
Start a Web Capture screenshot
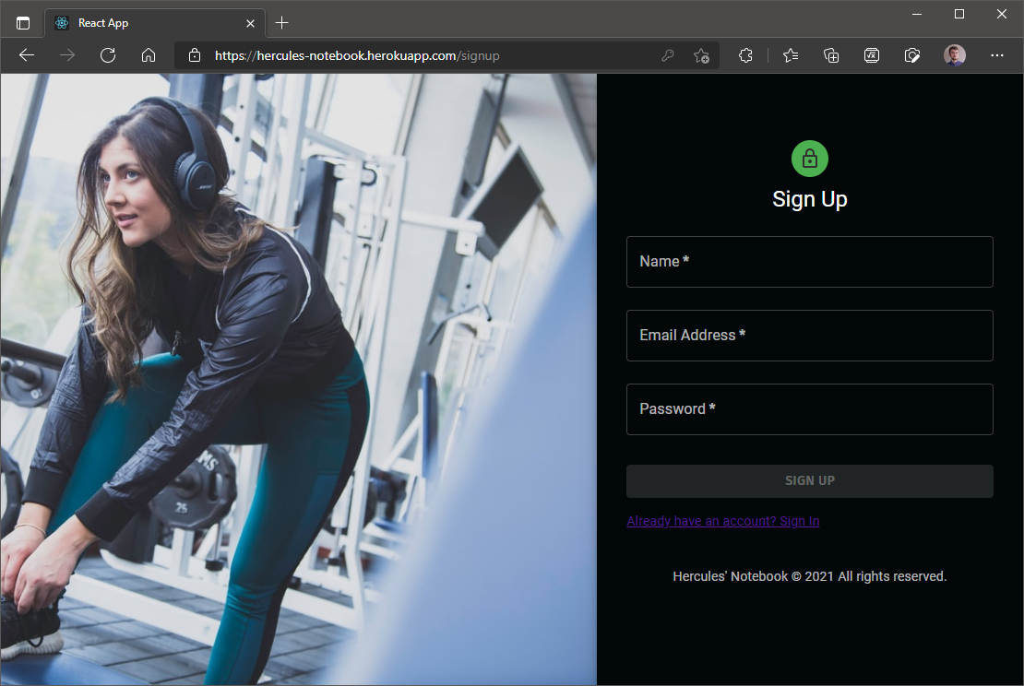[912, 55]
